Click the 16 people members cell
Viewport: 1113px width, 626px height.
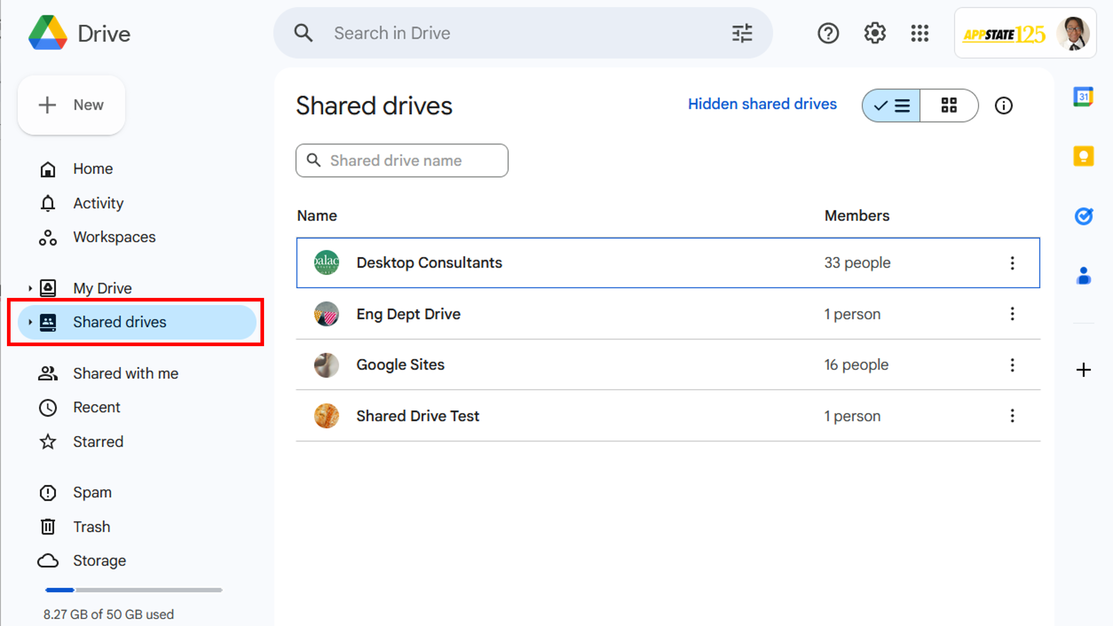click(856, 365)
